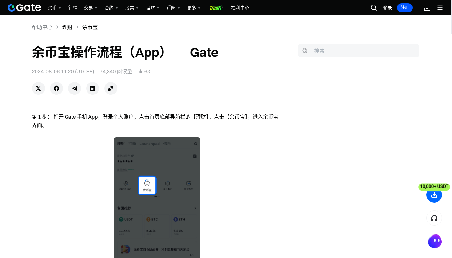This screenshot has width=452, height=258.
Task: Share article on Telegram
Action: 75,88
